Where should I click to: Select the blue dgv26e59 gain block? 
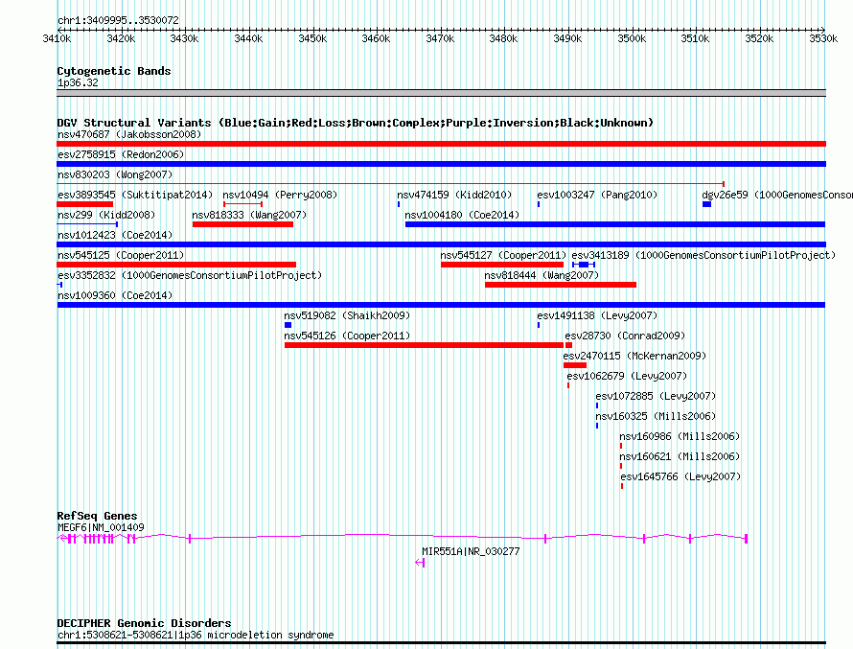point(706,204)
